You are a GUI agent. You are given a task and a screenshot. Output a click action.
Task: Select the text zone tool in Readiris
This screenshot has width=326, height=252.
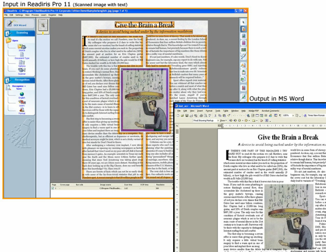pos(243,29)
